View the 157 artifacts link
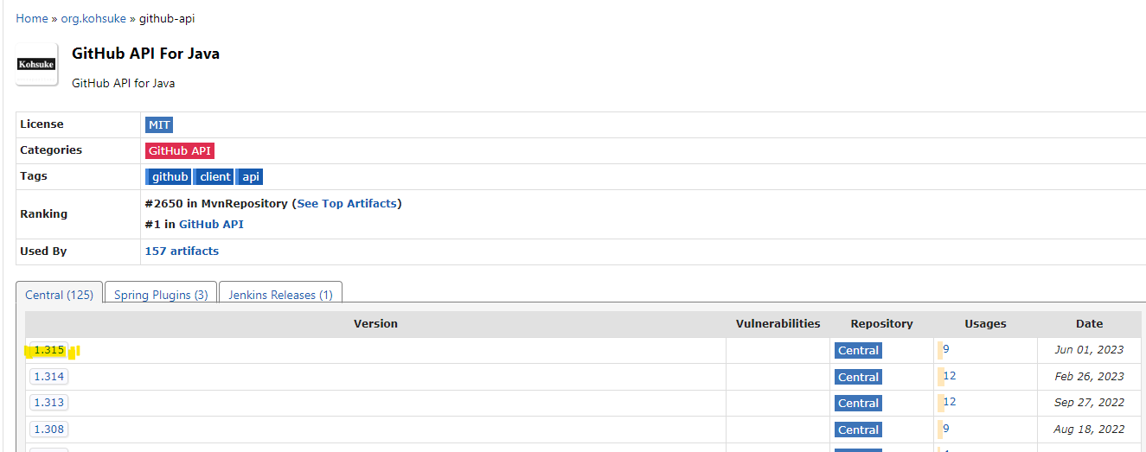 coord(182,251)
